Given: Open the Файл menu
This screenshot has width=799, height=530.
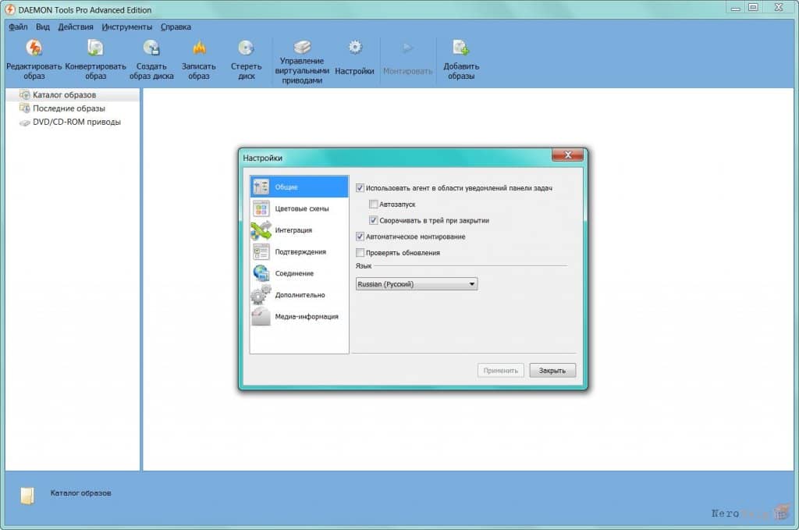Looking at the screenshot, I should [x=18, y=27].
